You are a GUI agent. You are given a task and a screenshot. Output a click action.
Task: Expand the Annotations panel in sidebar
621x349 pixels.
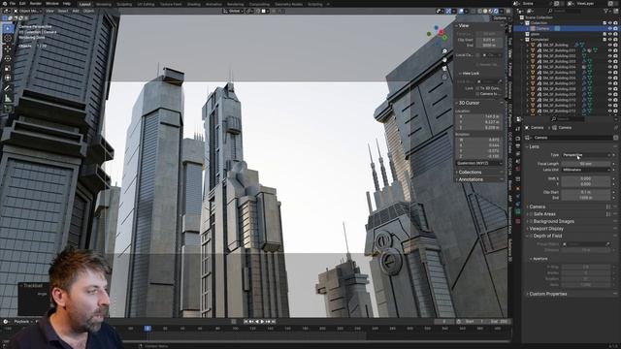point(470,179)
